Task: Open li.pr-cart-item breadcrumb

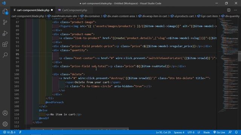Action: (x=207, y=16)
